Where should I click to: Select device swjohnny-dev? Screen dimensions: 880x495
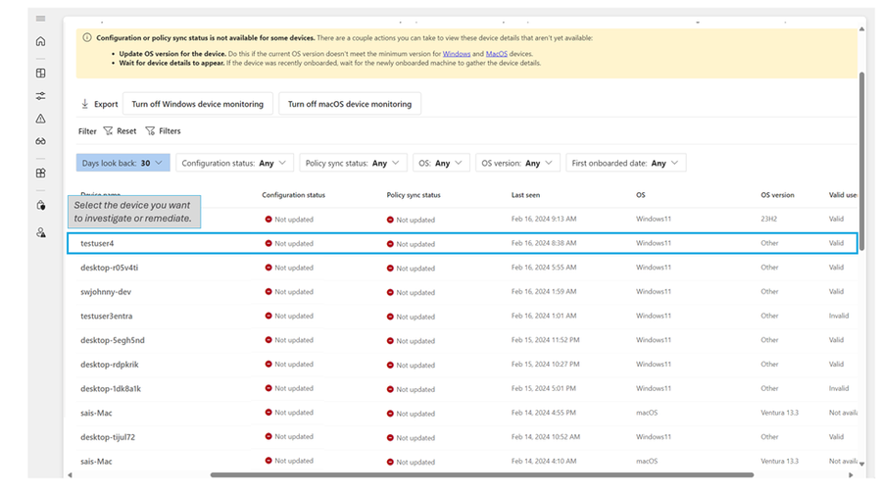pyautogui.click(x=106, y=292)
